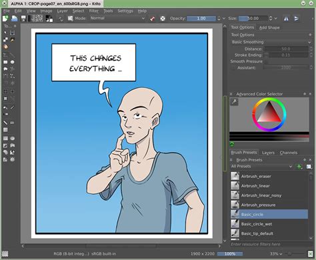Open the Filter menu
Image resolution: width=316 pixels, height=260 pixels.
93,11
